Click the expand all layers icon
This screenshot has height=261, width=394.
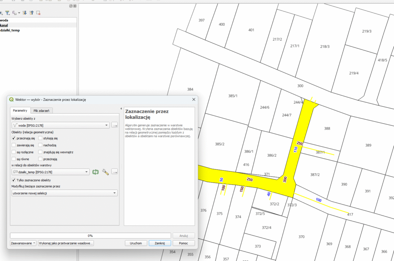tap(25, 13)
